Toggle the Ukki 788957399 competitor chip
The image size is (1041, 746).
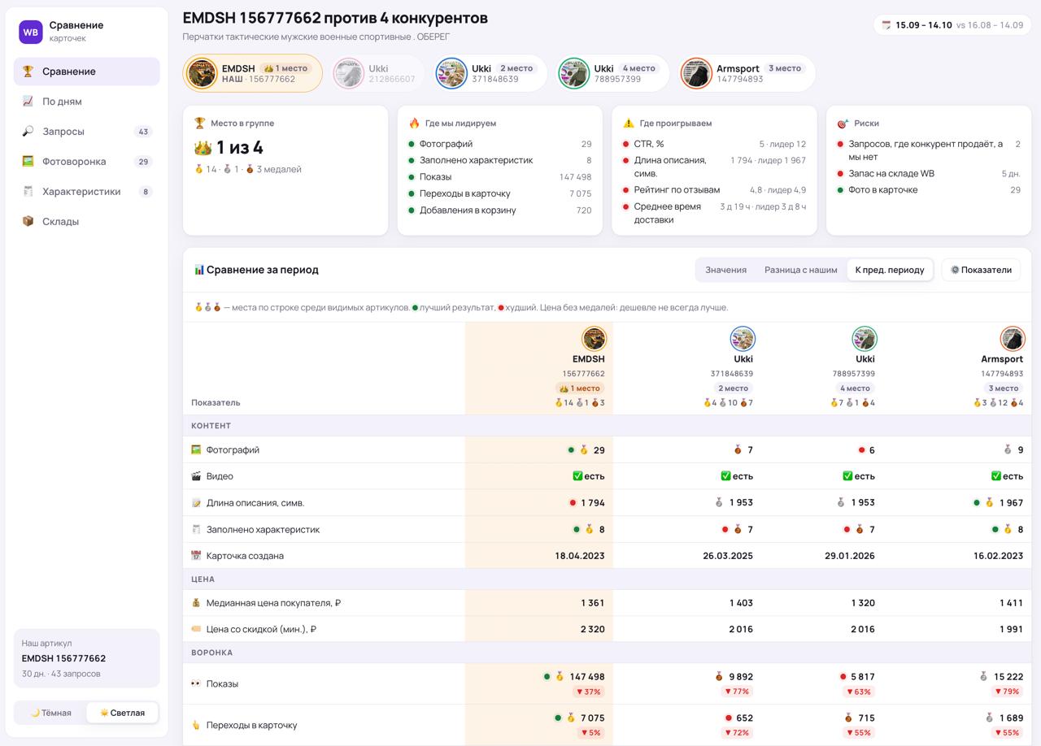tap(612, 73)
